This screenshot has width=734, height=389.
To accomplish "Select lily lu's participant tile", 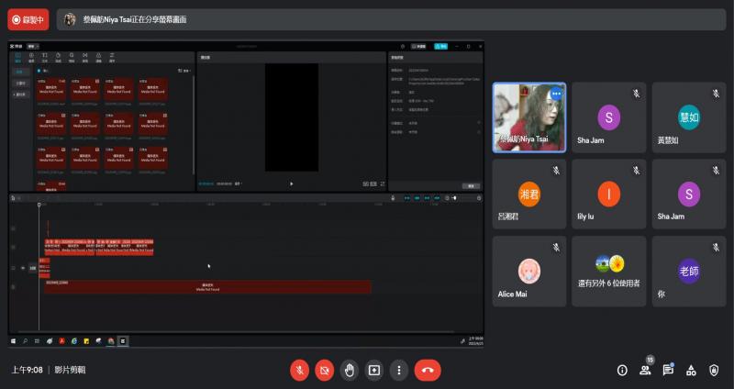I will pos(608,195).
